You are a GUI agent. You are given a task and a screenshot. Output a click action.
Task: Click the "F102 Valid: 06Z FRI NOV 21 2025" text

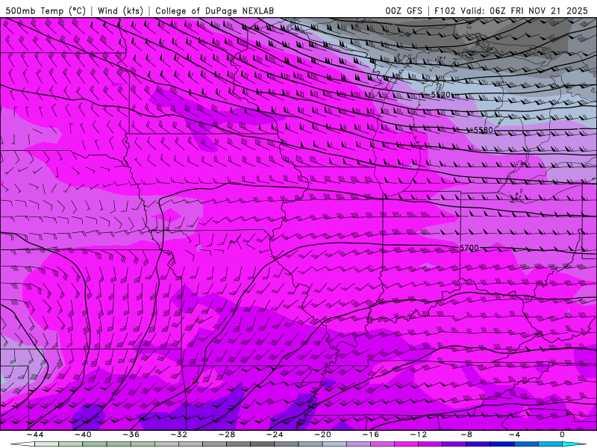511,10
